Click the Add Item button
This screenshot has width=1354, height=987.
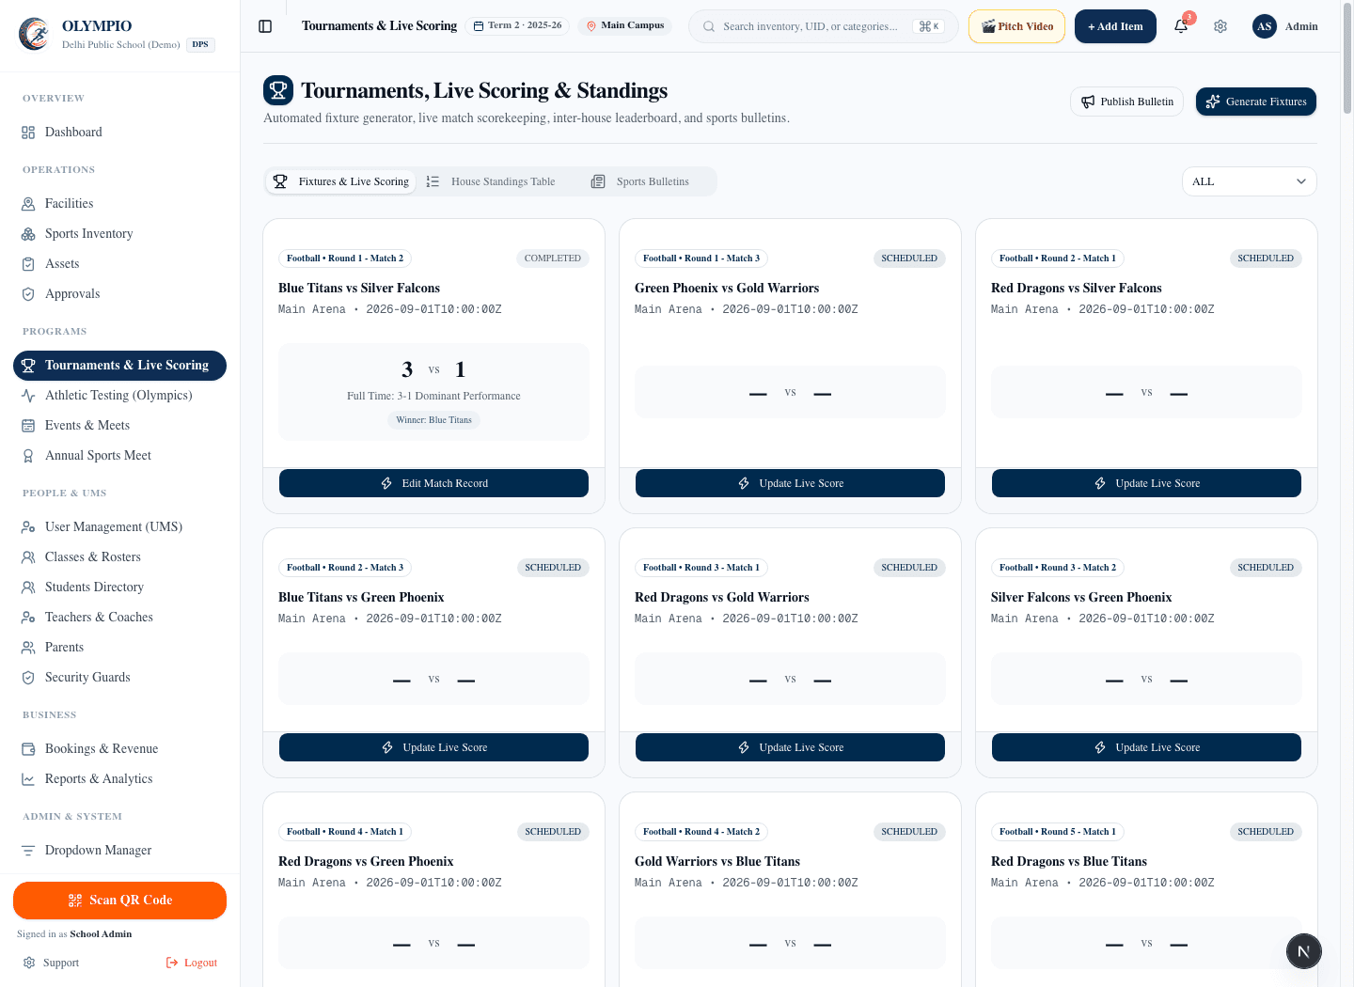click(1115, 26)
